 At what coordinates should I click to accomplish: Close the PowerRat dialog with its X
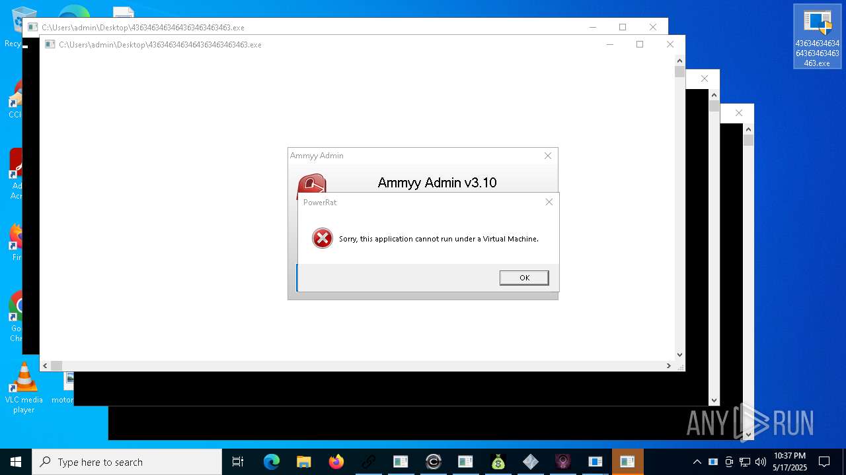point(549,202)
